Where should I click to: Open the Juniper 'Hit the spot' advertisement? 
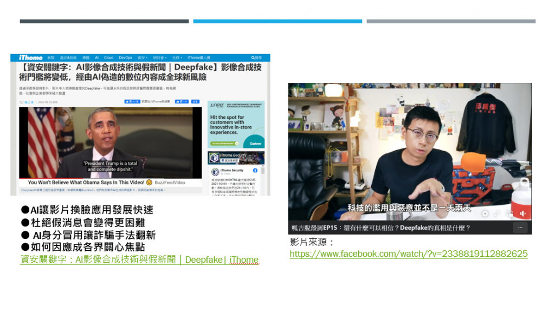pyautogui.click(x=236, y=124)
